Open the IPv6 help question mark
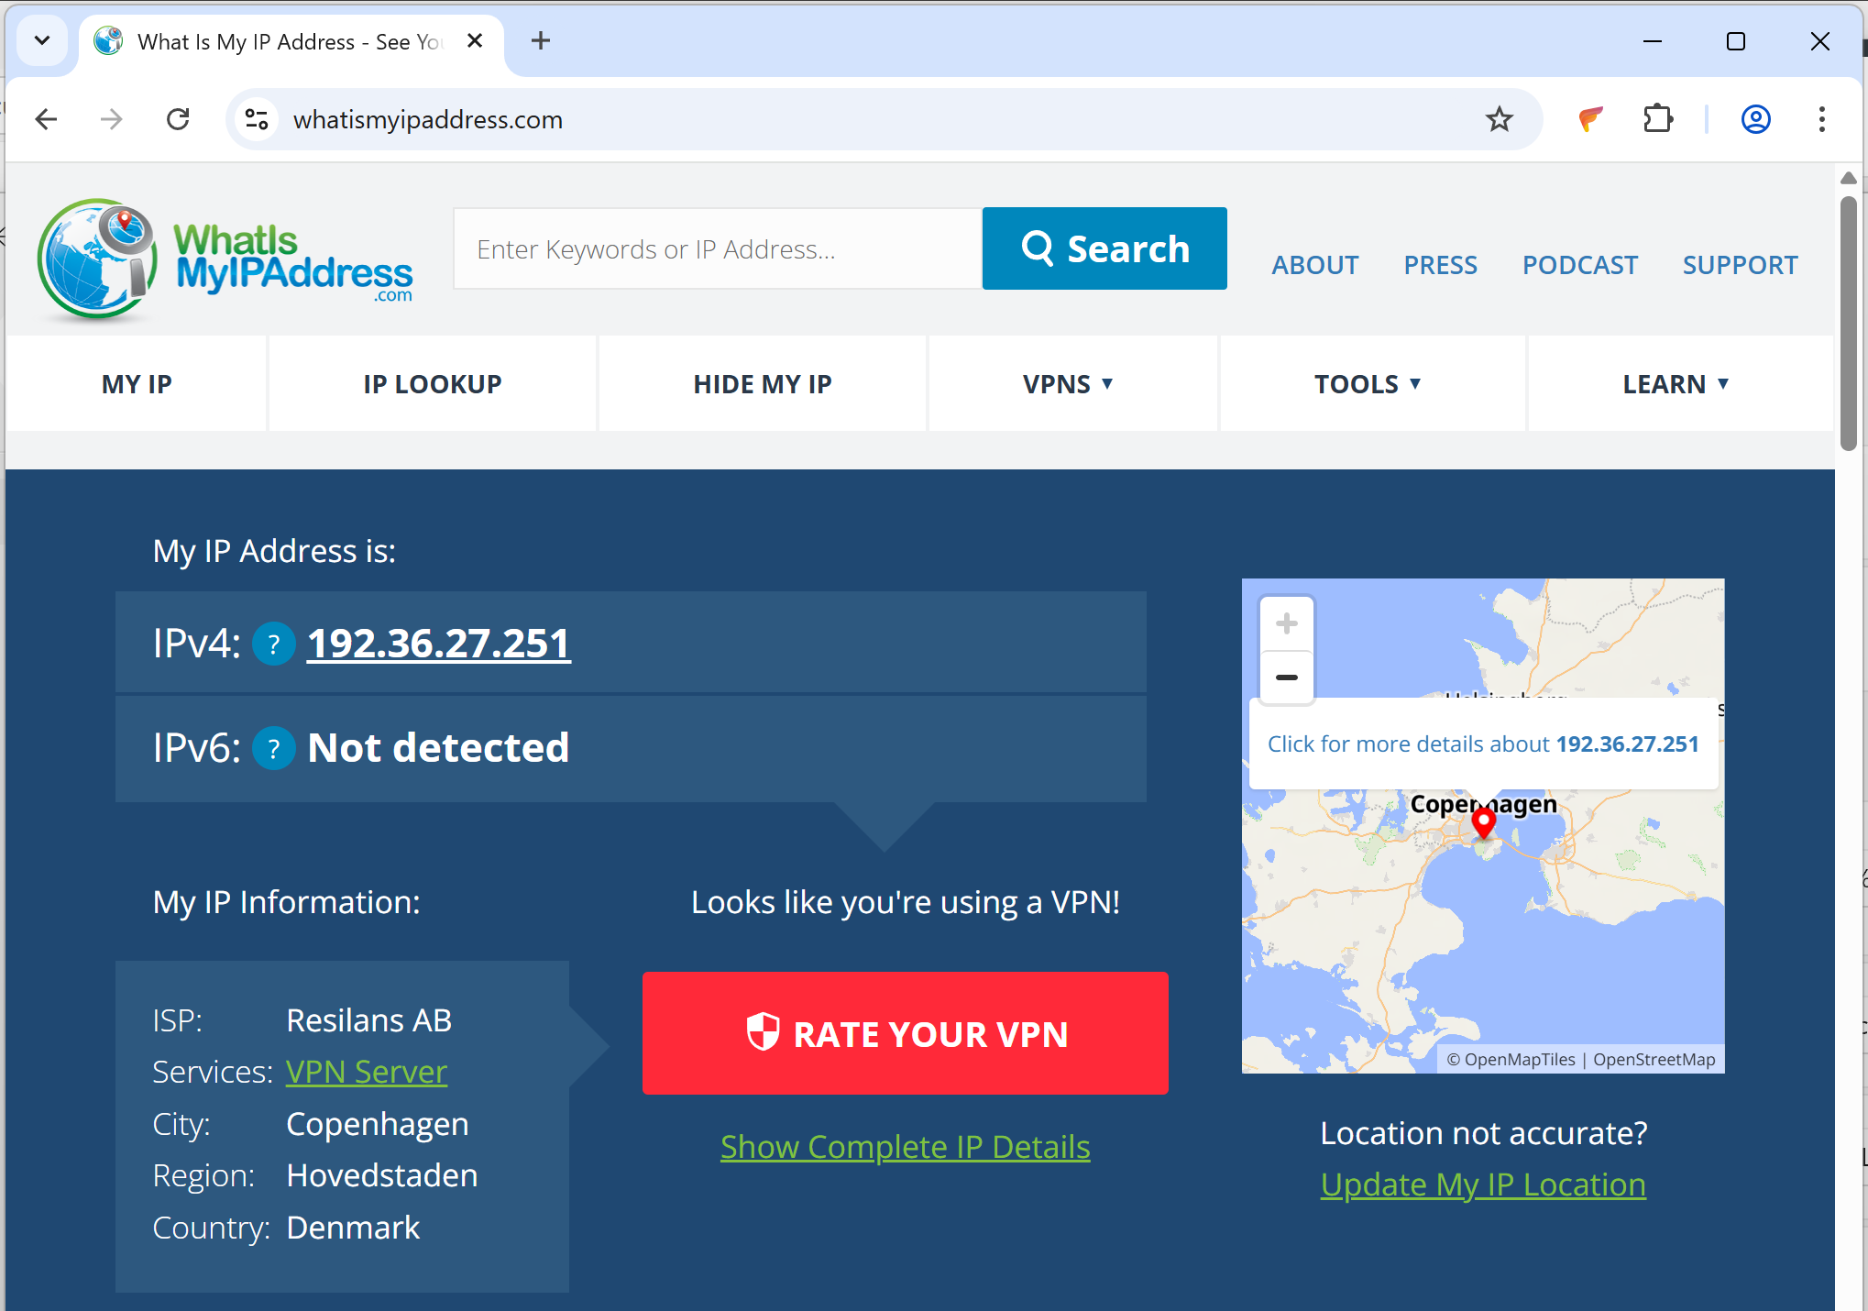This screenshot has width=1868, height=1311. click(273, 747)
